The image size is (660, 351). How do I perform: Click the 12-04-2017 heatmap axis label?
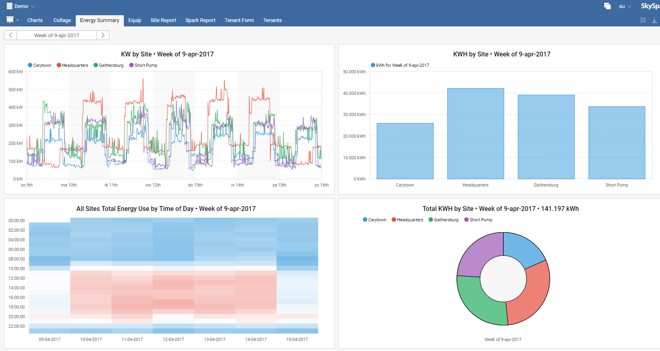(x=174, y=339)
